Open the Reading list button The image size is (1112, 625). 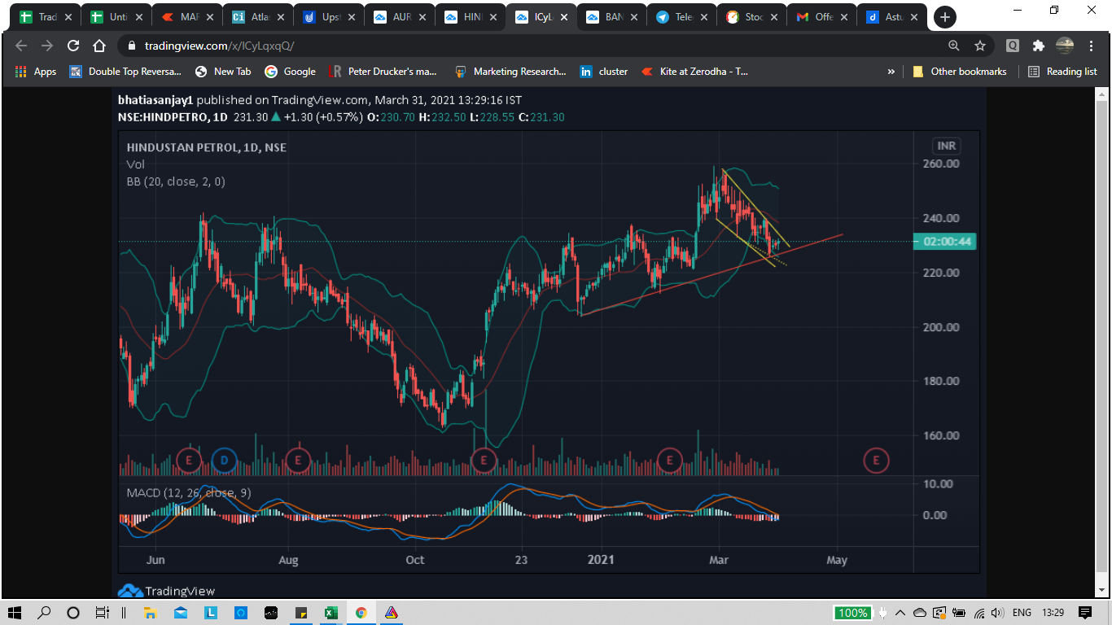pos(1063,72)
